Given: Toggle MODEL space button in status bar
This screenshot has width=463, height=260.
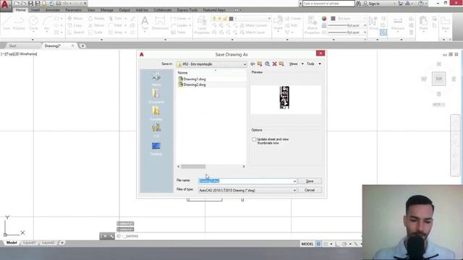Looking at the screenshot, I should pyautogui.click(x=307, y=244).
